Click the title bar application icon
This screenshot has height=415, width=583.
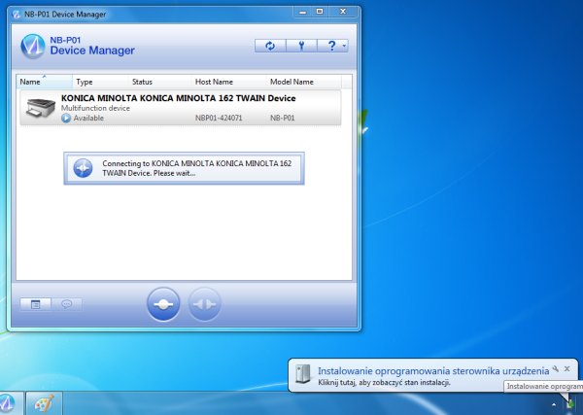[16, 15]
